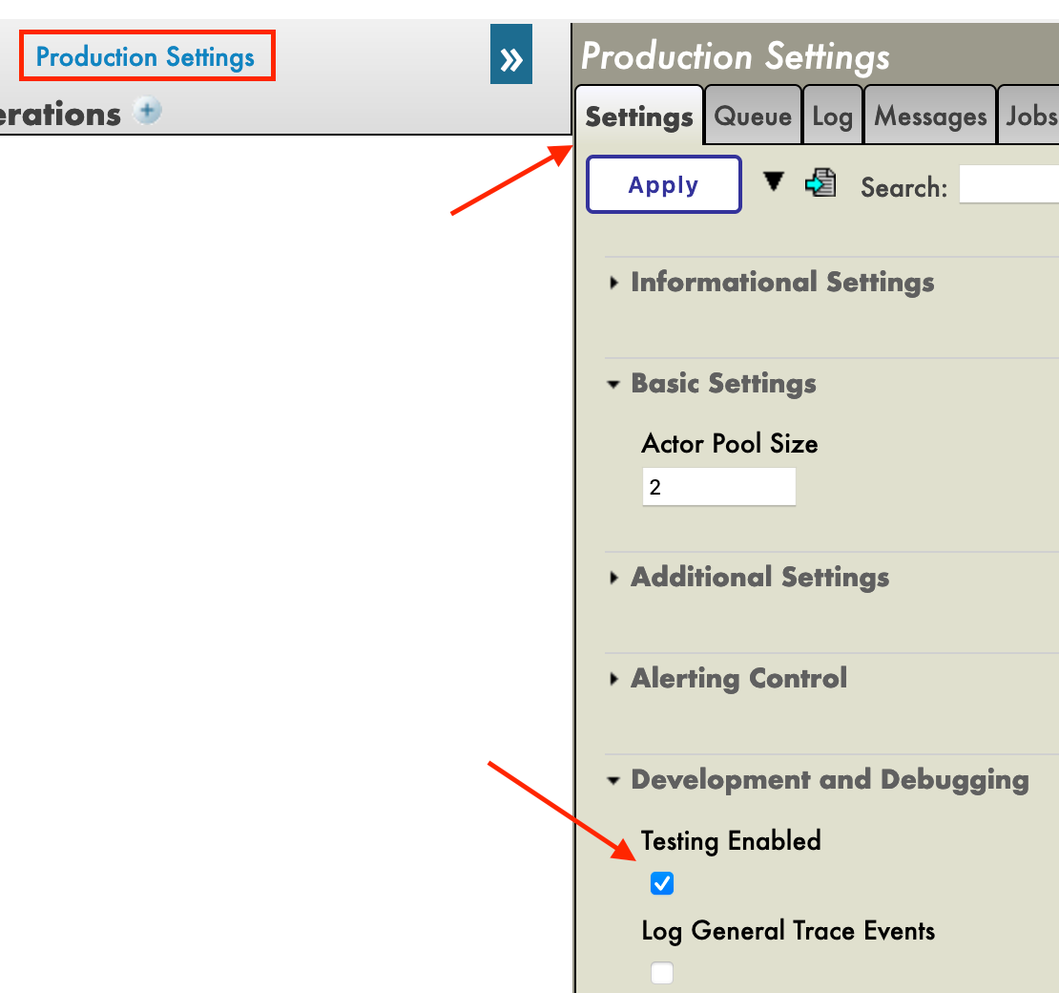Click the Apply button
The height and width of the screenshot is (993, 1059).
(x=663, y=184)
